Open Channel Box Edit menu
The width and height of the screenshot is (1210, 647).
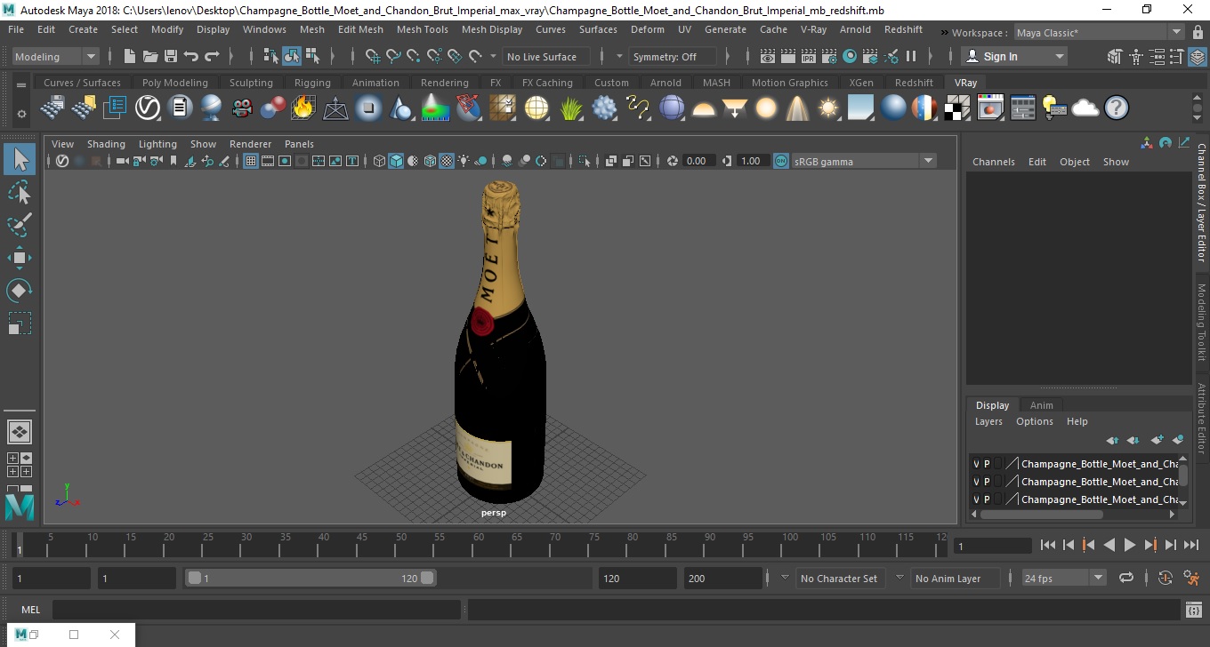coord(1037,162)
